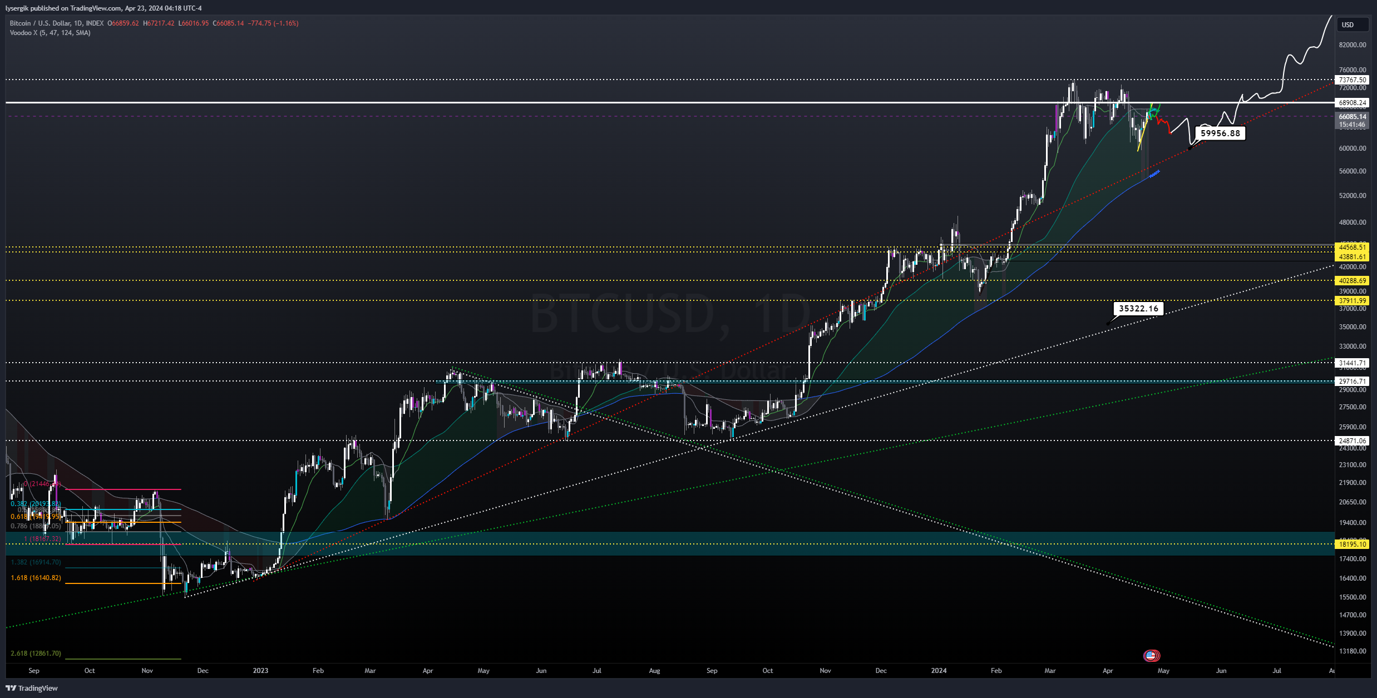The width and height of the screenshot is (1377, 698).
Task: Click the 1 (18167.32) Fibonacci label
Action: (42, 539)
